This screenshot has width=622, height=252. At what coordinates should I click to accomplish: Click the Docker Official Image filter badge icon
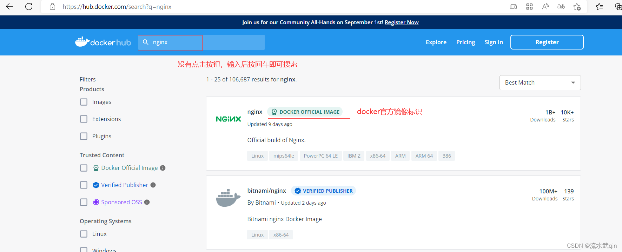[96, 168]
